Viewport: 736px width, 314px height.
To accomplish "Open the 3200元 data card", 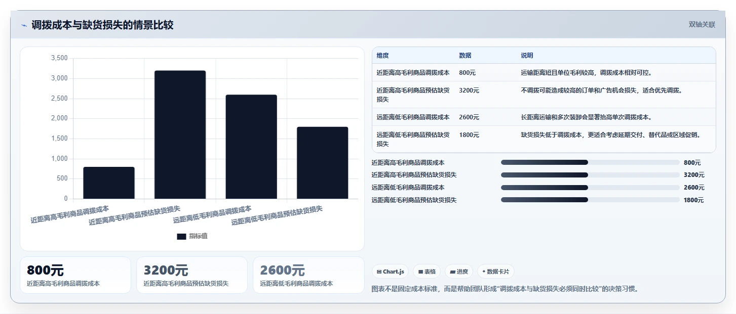I will tap(192, 275).
